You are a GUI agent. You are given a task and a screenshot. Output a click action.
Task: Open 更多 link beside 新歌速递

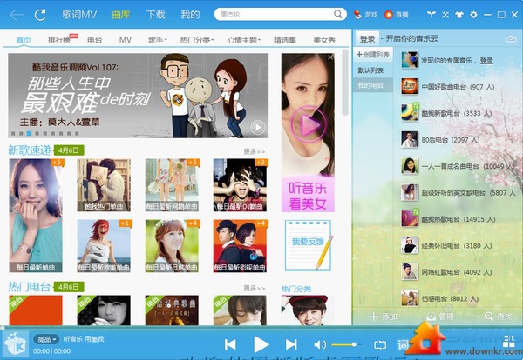pyautogui.click(x=255, y=151)
